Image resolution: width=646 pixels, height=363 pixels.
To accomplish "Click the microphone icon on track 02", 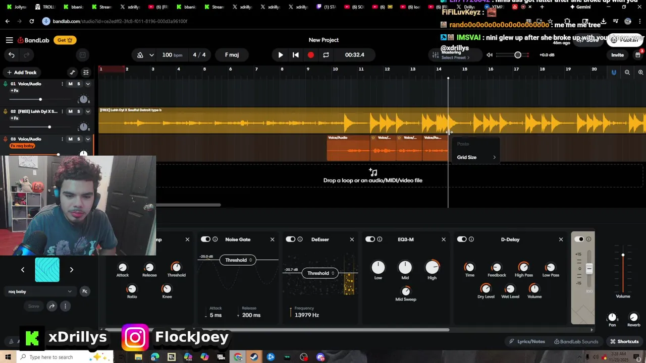I will (x=6, y=111).
